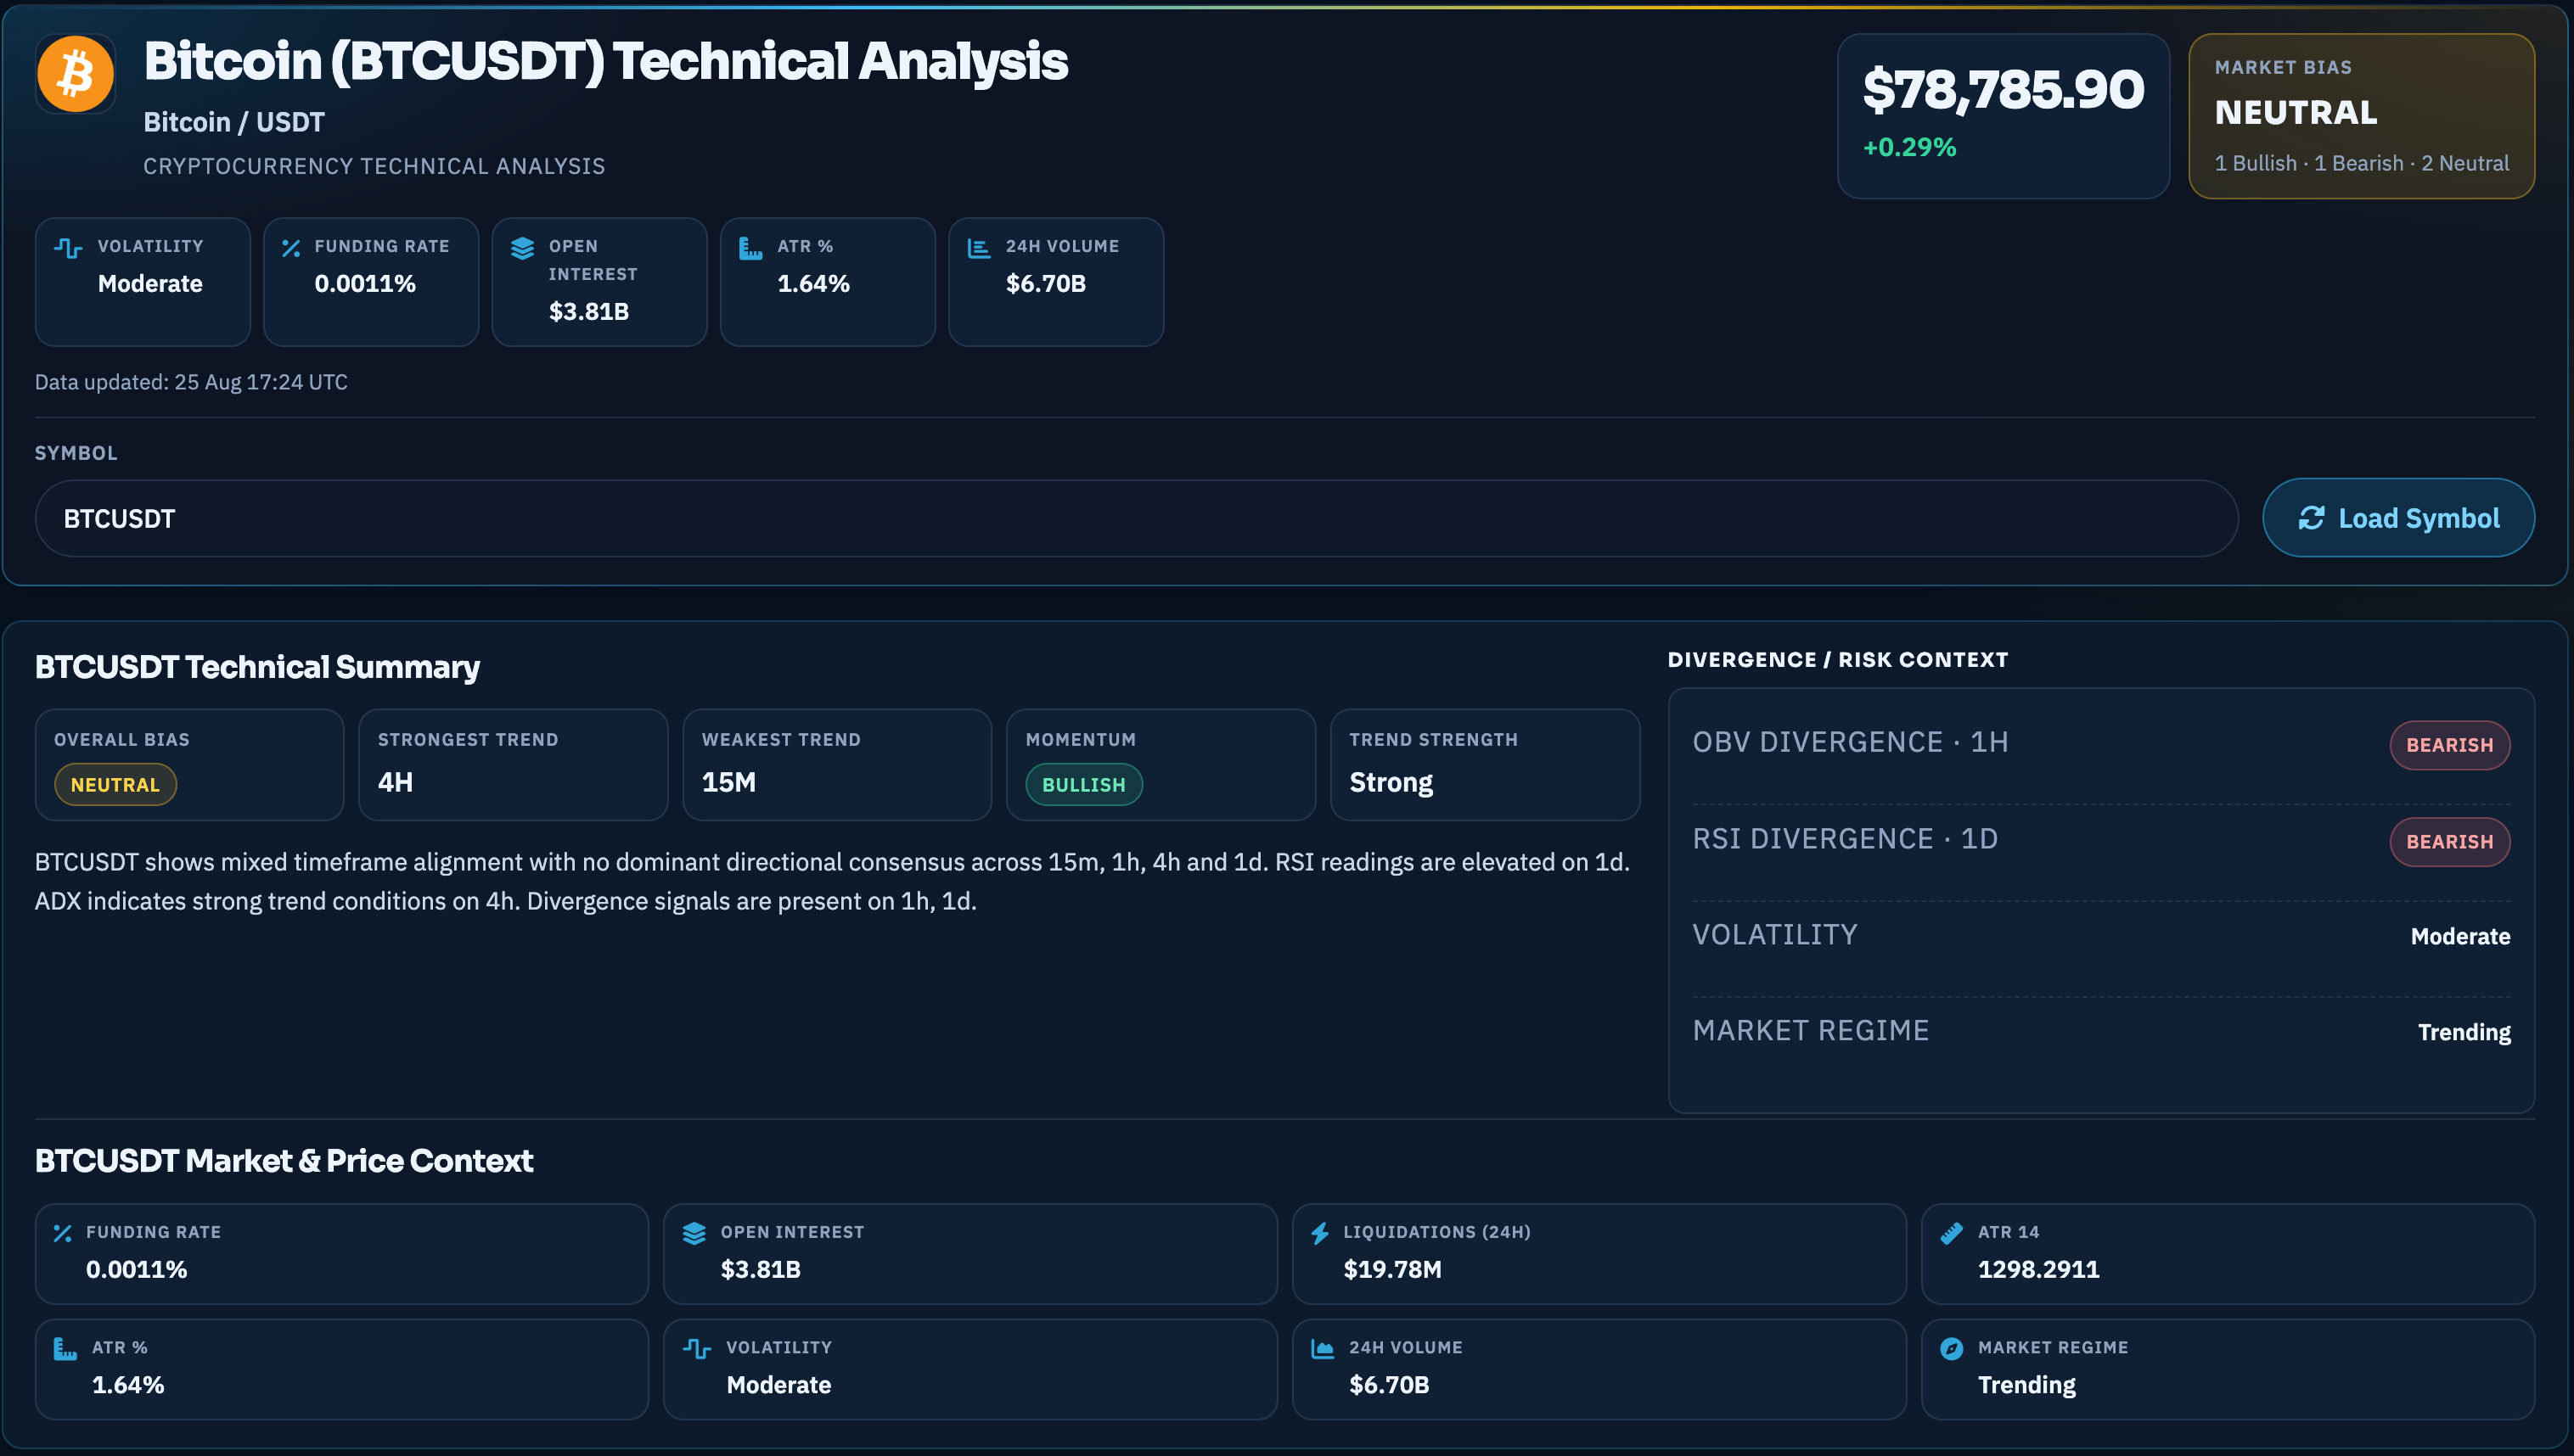Click the 'OBV DIVERGENCE · 1H' label
Screen dimensions: 2574x1456
coord(1850,742)
